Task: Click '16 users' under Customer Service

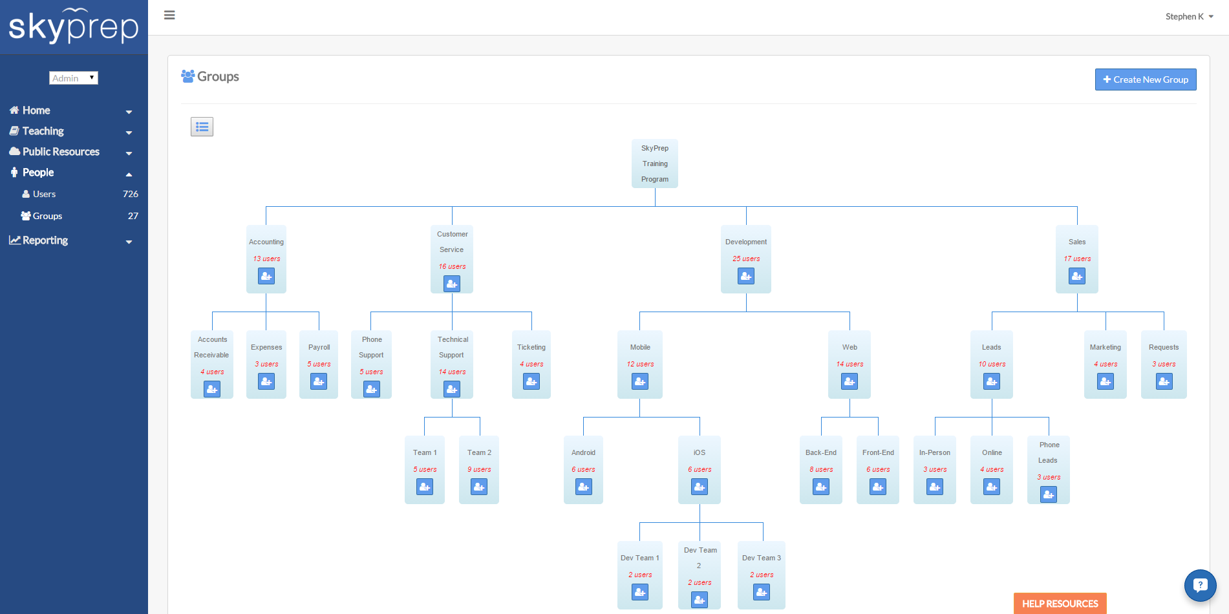Action: coord(452,266)
